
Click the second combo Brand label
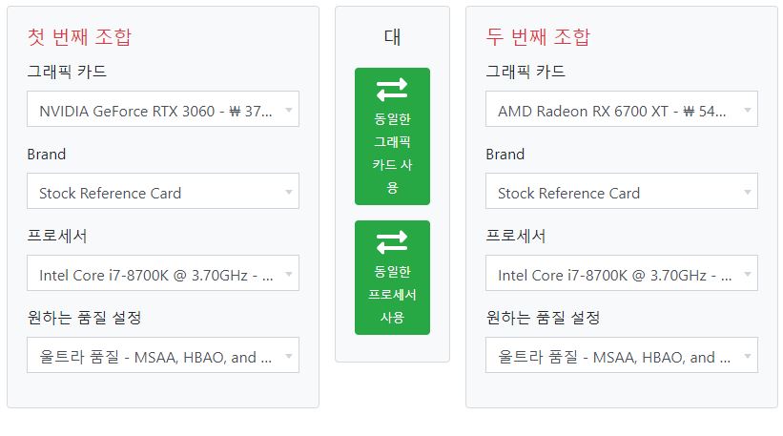505,154
